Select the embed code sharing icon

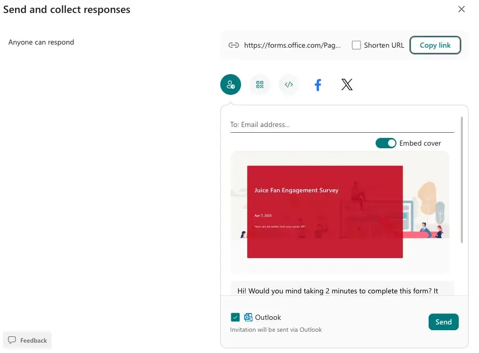[289, 84]
